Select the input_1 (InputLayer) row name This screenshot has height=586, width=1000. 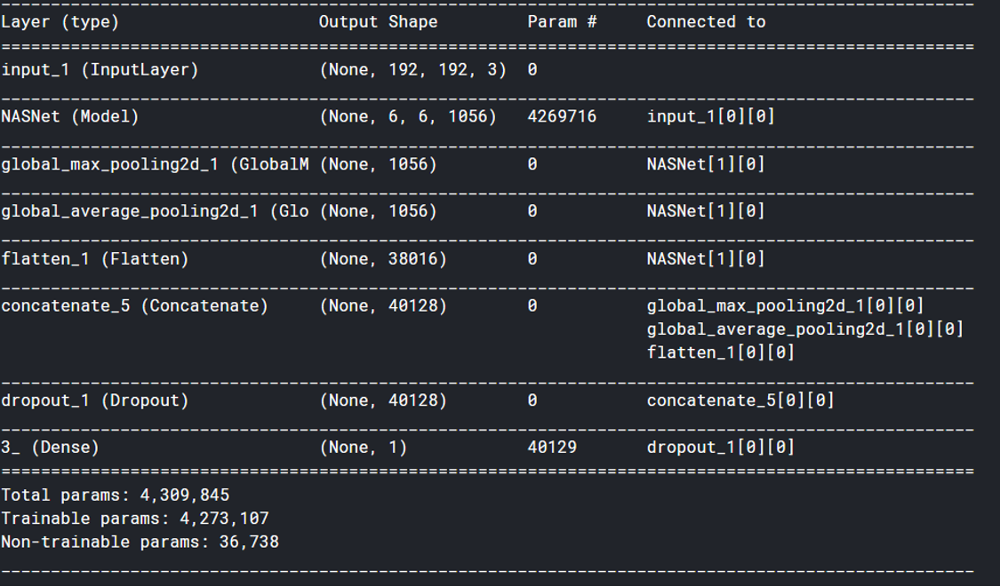(x=100, y=69)
